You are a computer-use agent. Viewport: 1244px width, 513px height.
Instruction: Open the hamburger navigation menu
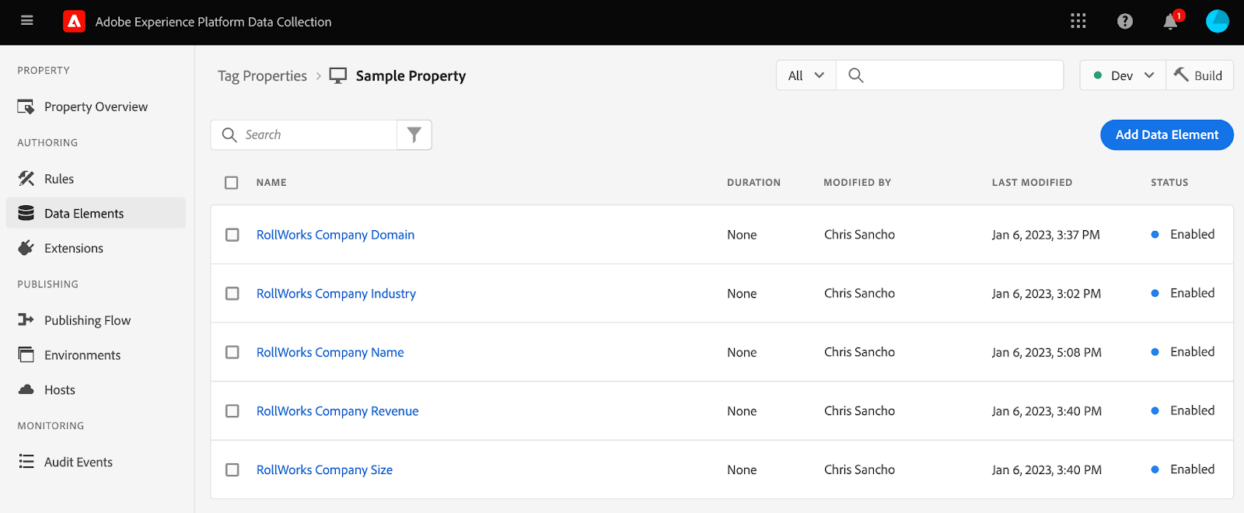tap(27, 21)
